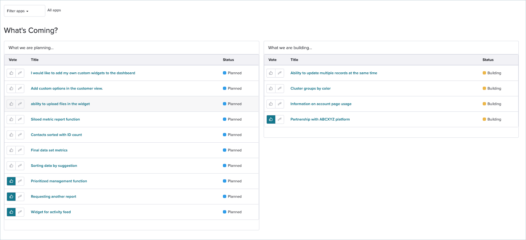Remove upvote from 'Partnership with ABCXYZ platform'
This screenshot has height=240, width=526.
point(271,119)
